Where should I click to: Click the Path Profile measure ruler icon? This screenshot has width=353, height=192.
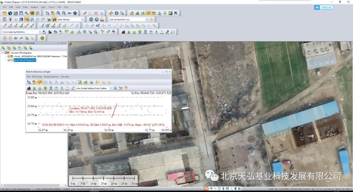(40, 82)
